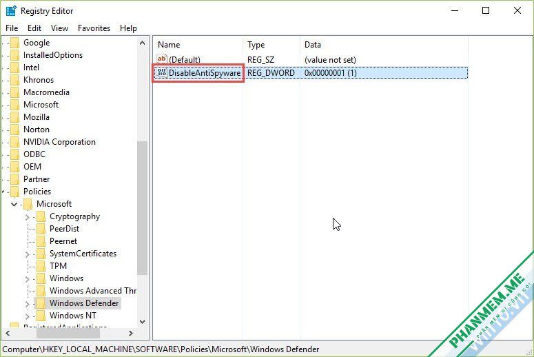The image size is (534, 357).
Task: Open the Help menu
Action: 128,28
